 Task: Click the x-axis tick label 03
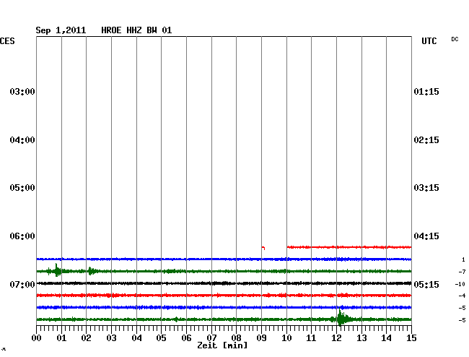pyautogui.click(x=112, y=338)
